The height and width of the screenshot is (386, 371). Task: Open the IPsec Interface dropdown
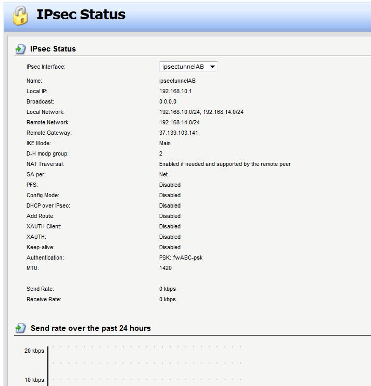click(x=188, y=67)
